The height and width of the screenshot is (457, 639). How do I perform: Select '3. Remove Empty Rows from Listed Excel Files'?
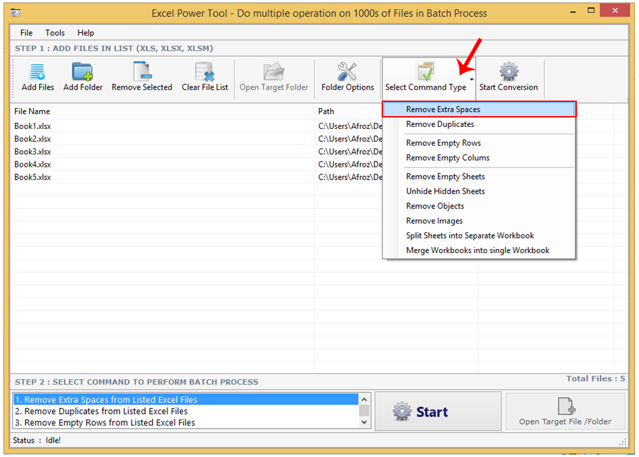(x=186, y=423)
